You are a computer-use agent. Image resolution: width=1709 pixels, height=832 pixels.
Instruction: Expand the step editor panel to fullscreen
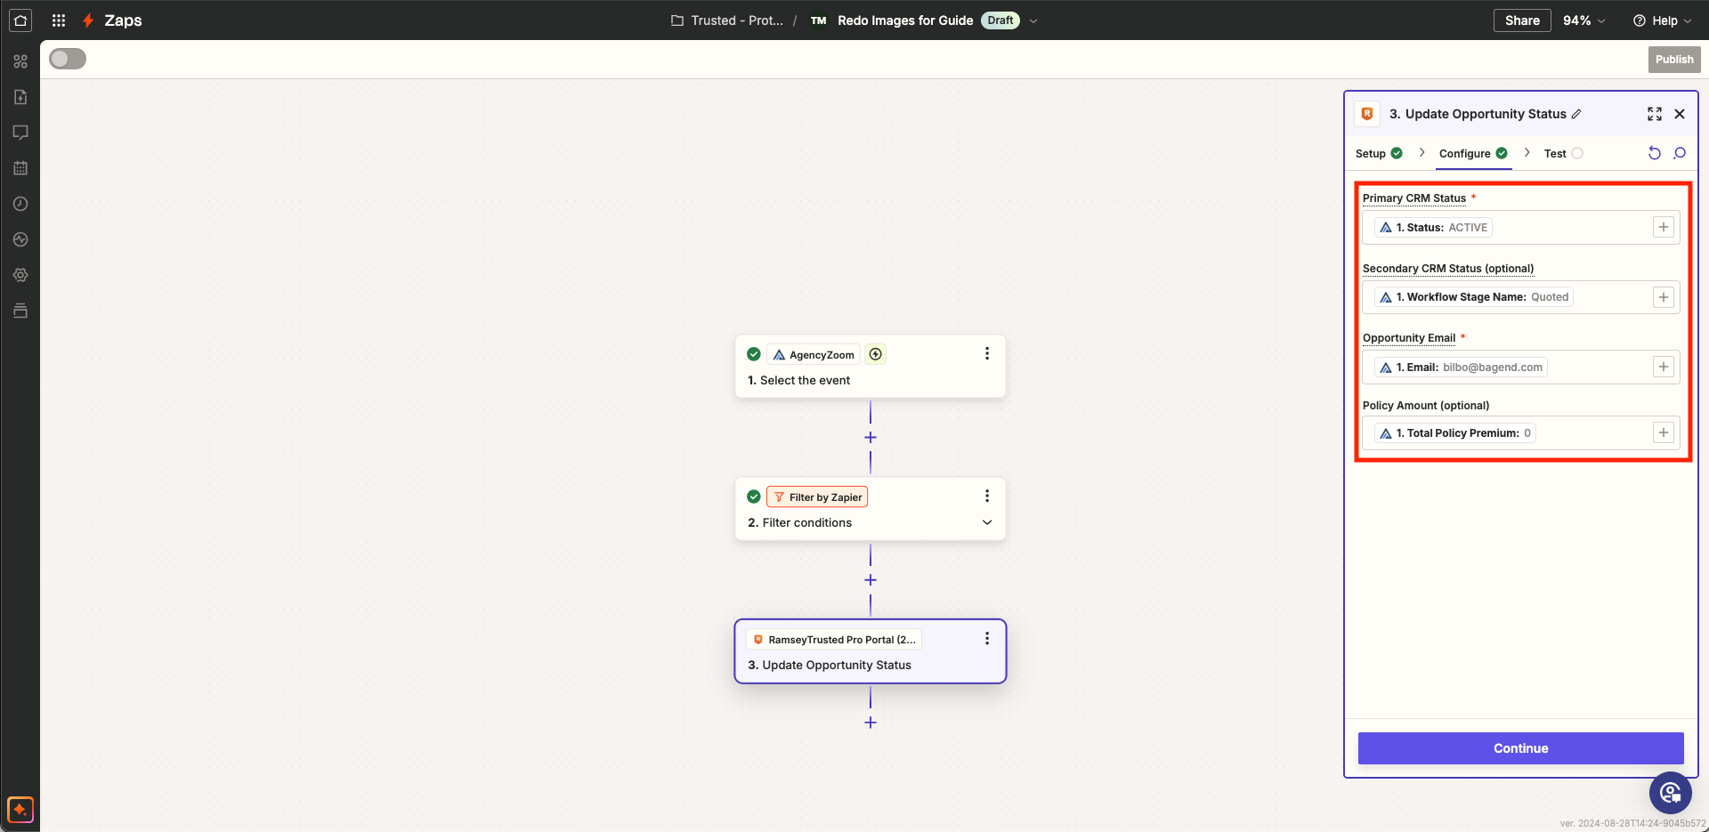(1654, 114)
